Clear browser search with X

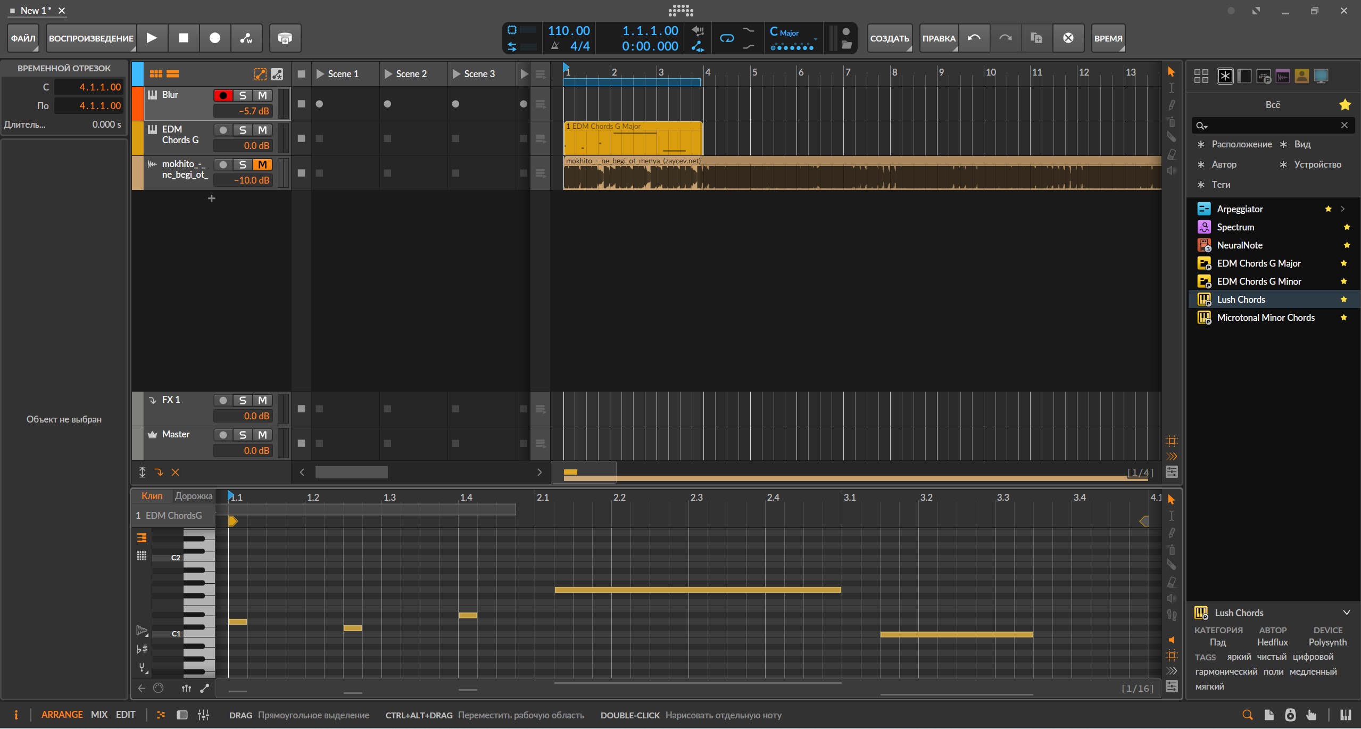click(x=1344, y=125)
